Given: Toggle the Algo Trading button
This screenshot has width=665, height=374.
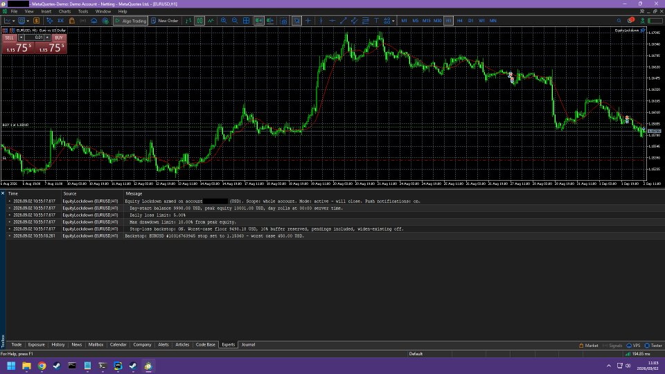Looking at the screenshot, I should tap(131, 20).
